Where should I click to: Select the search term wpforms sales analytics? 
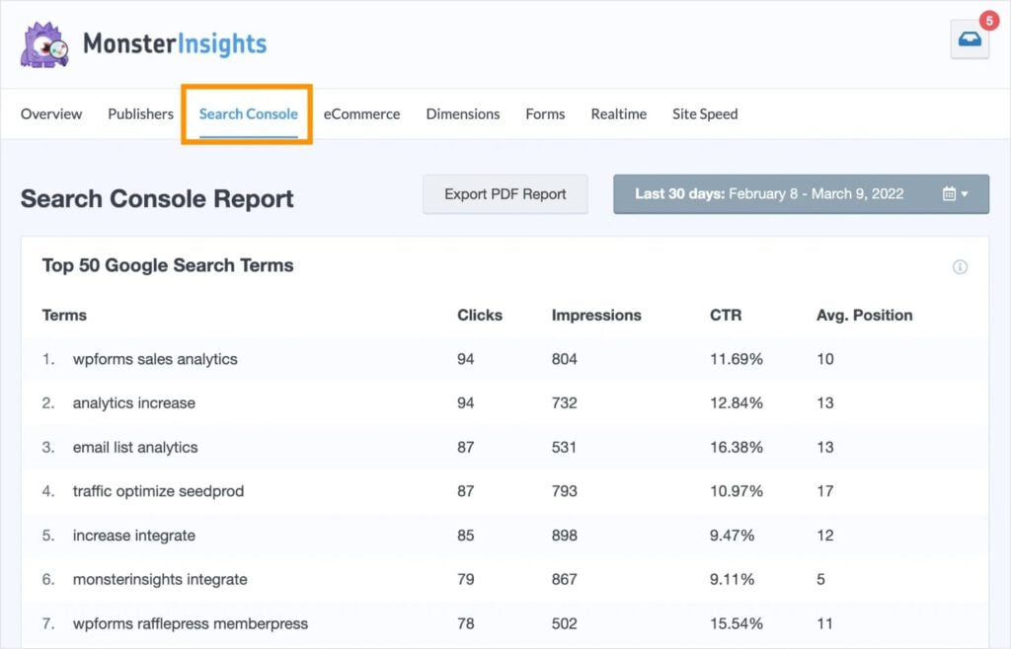155,359
